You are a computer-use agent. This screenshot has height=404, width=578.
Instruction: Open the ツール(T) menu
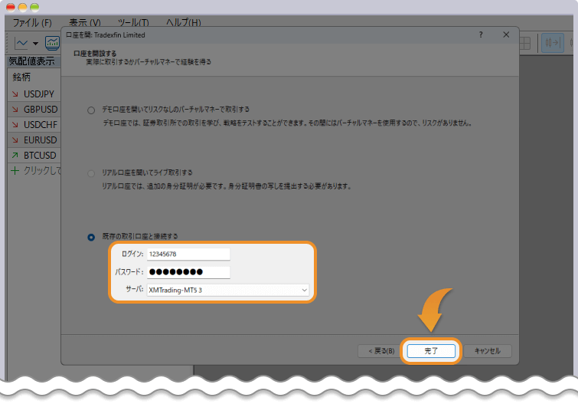(x=133, y=23)
